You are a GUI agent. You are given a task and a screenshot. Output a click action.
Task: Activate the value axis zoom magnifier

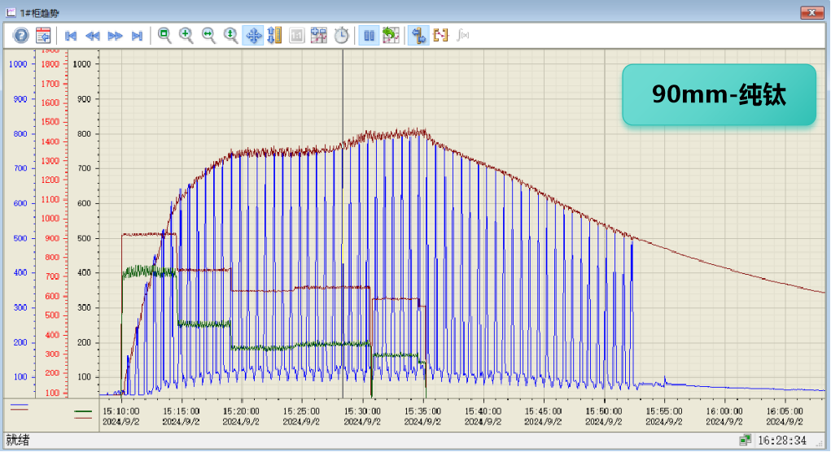point(231,35)
